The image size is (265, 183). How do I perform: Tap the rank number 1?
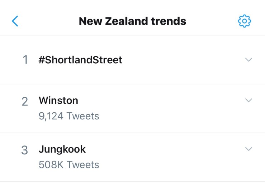click(25, 60)
